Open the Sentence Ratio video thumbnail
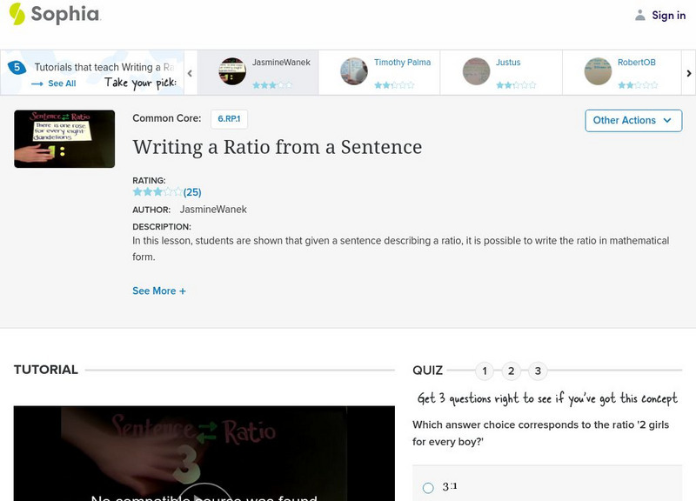The width and height of the screenshot is (696, 501). [x=64, y=138]
